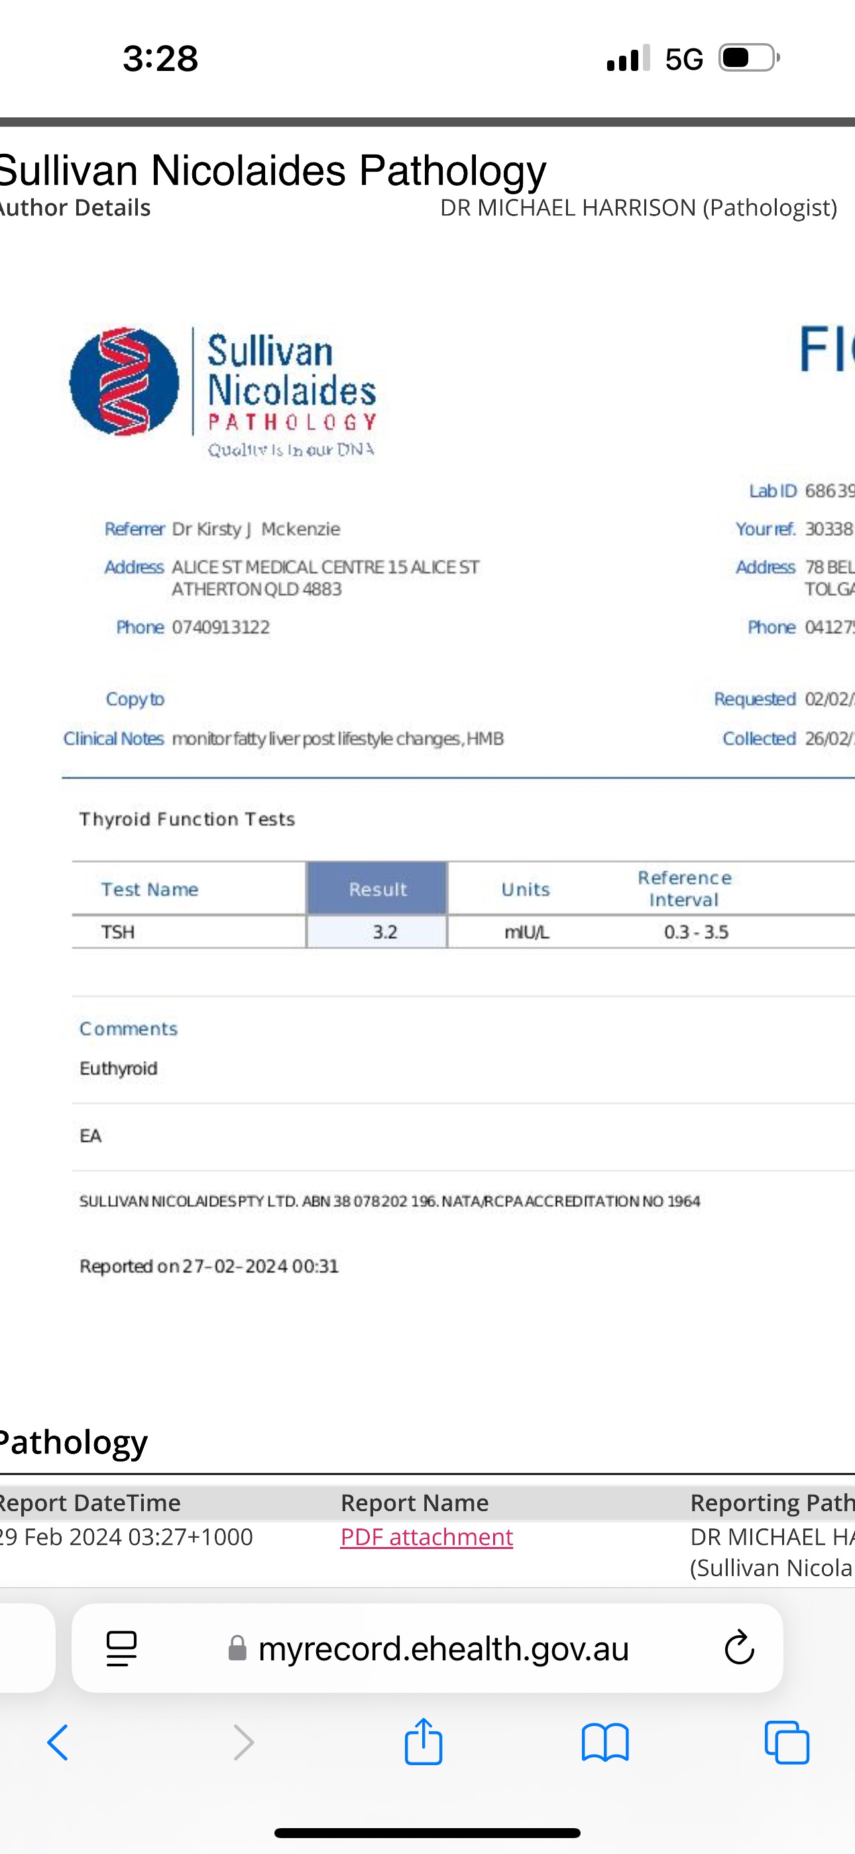Tap the TSH result value 3.2

pyautogui.click(x=384, y=932)
